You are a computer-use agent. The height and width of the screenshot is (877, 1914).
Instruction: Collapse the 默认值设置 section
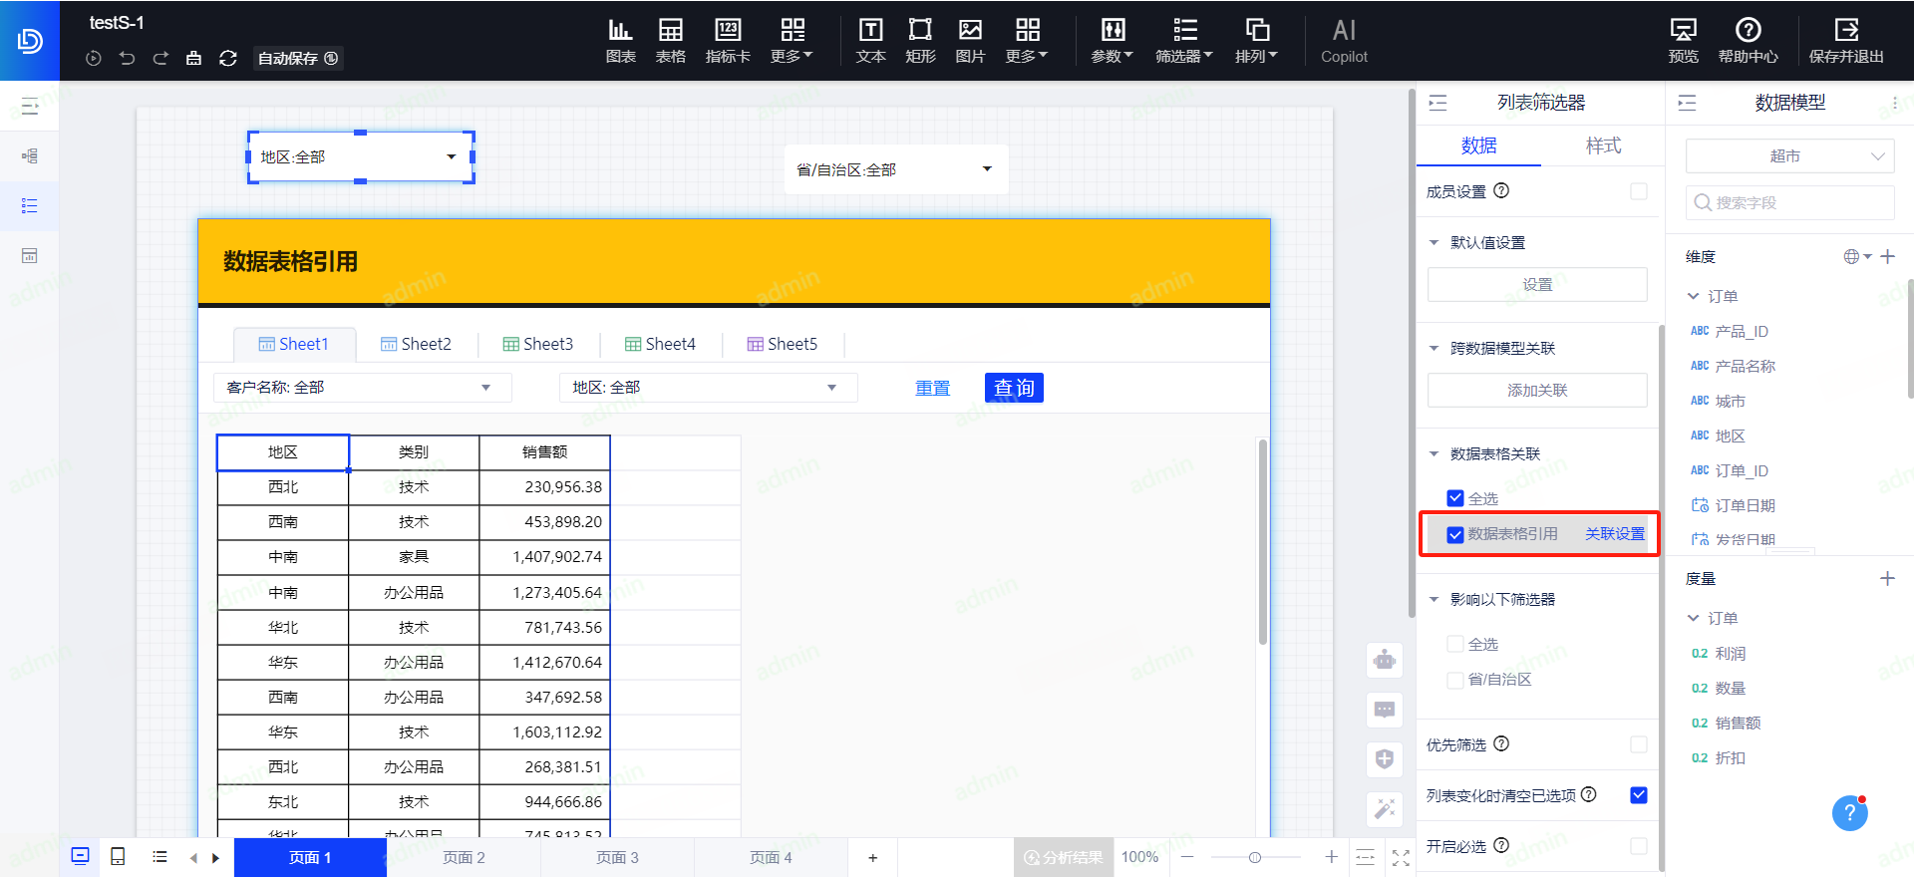[1435, 243]
